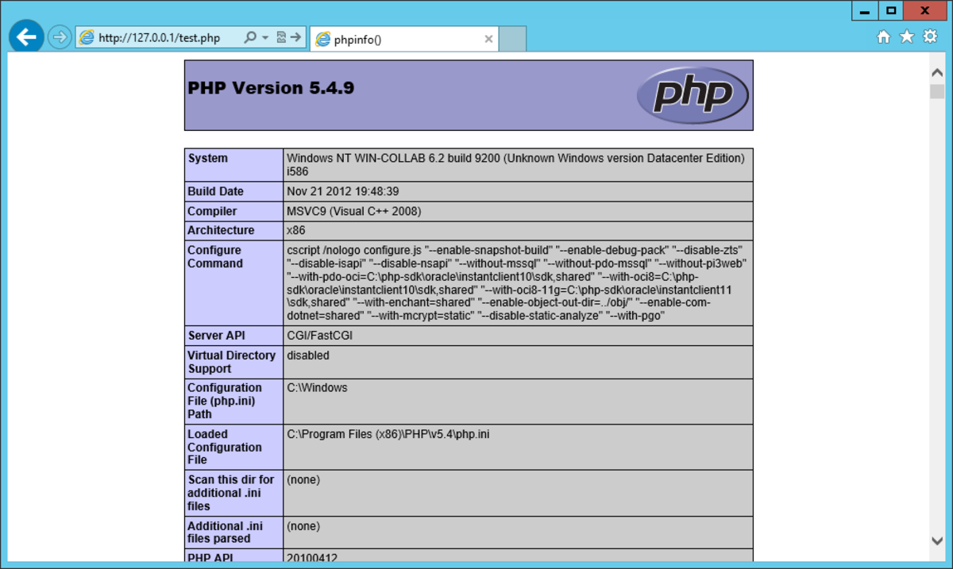
Task: Click the PHP logo image
Action: [693, 95]
